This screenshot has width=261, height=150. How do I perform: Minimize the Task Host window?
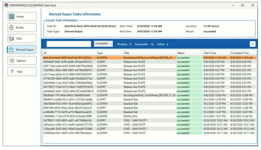(x=233, y=5)
